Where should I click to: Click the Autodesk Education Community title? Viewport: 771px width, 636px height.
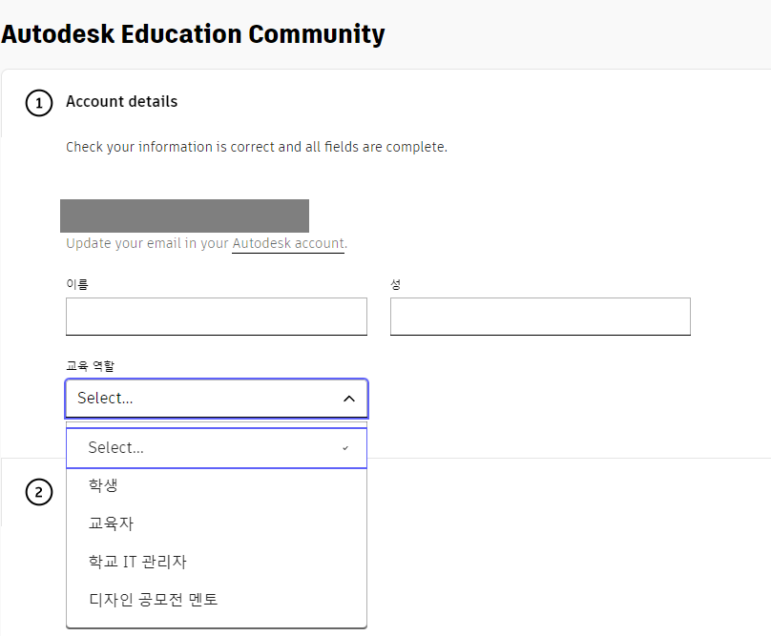point(193,34)
